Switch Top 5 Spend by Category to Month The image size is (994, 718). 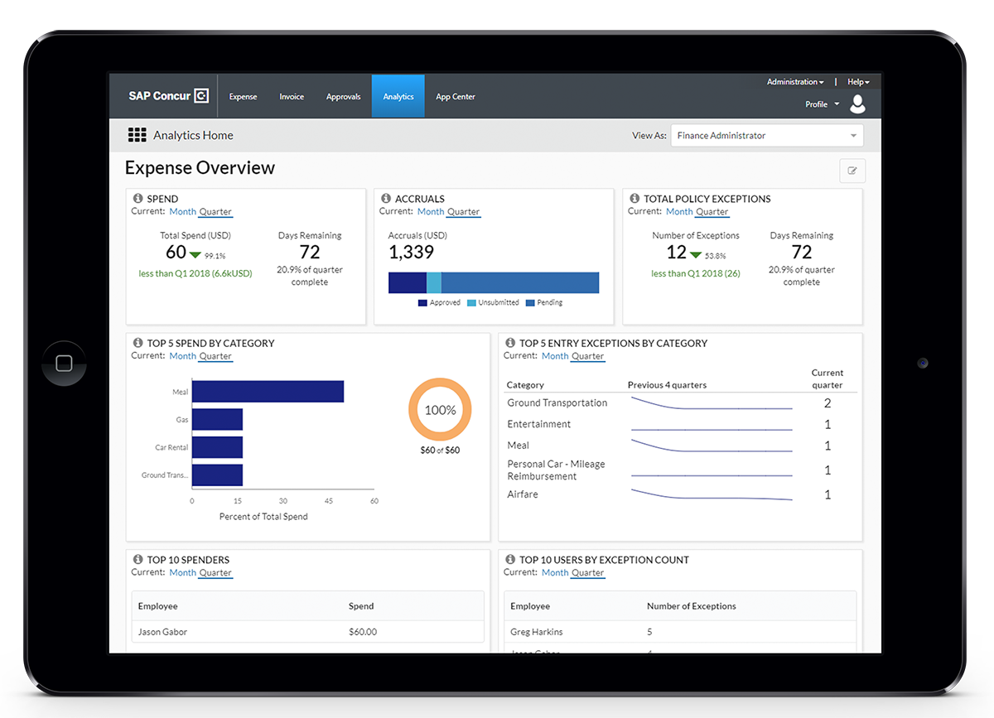(182, 355)
